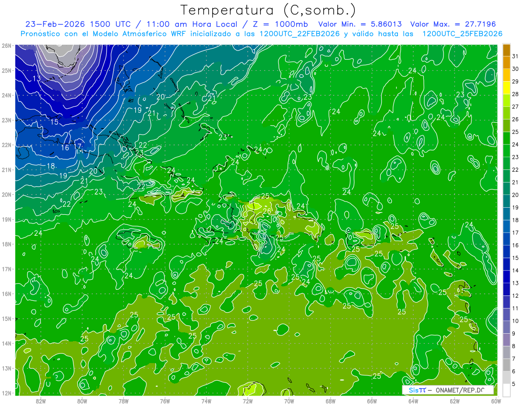Pick the light gray colorbar segment between 5 and 6
Viewport: 527px width, 407px height.
pos(506,378)
